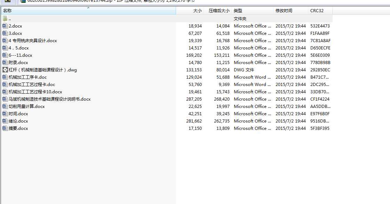390x204 pixels.
Task: Select file 4 专用铣床夹具设计.docx
Action: [33, 40]
